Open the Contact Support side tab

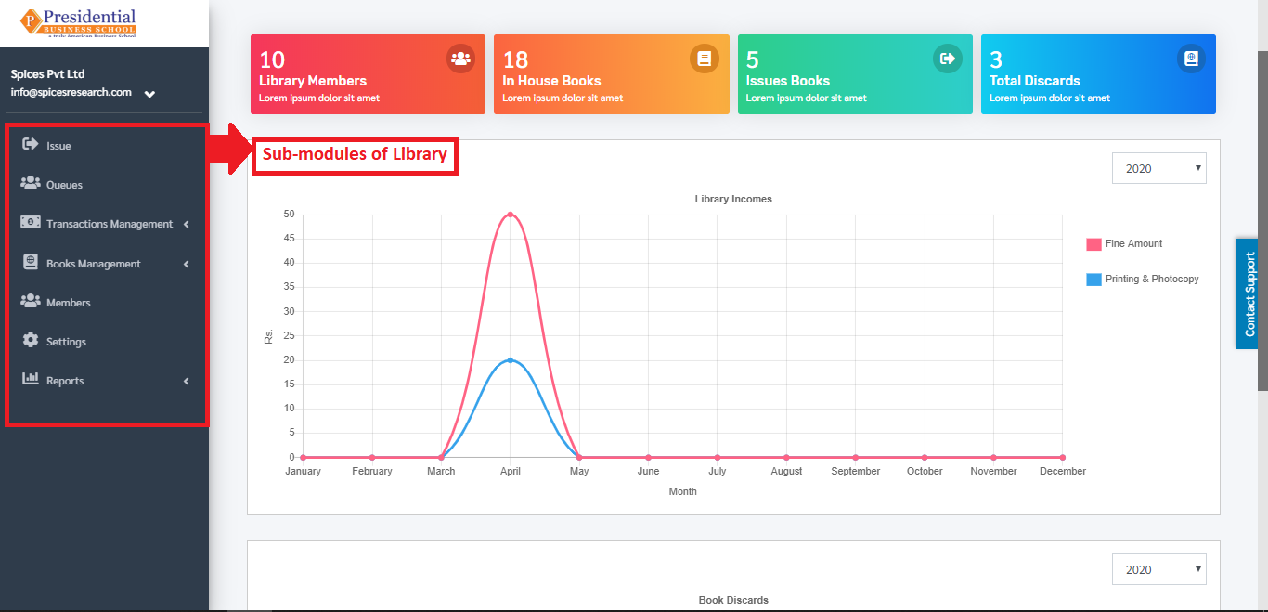[1249, 293]
